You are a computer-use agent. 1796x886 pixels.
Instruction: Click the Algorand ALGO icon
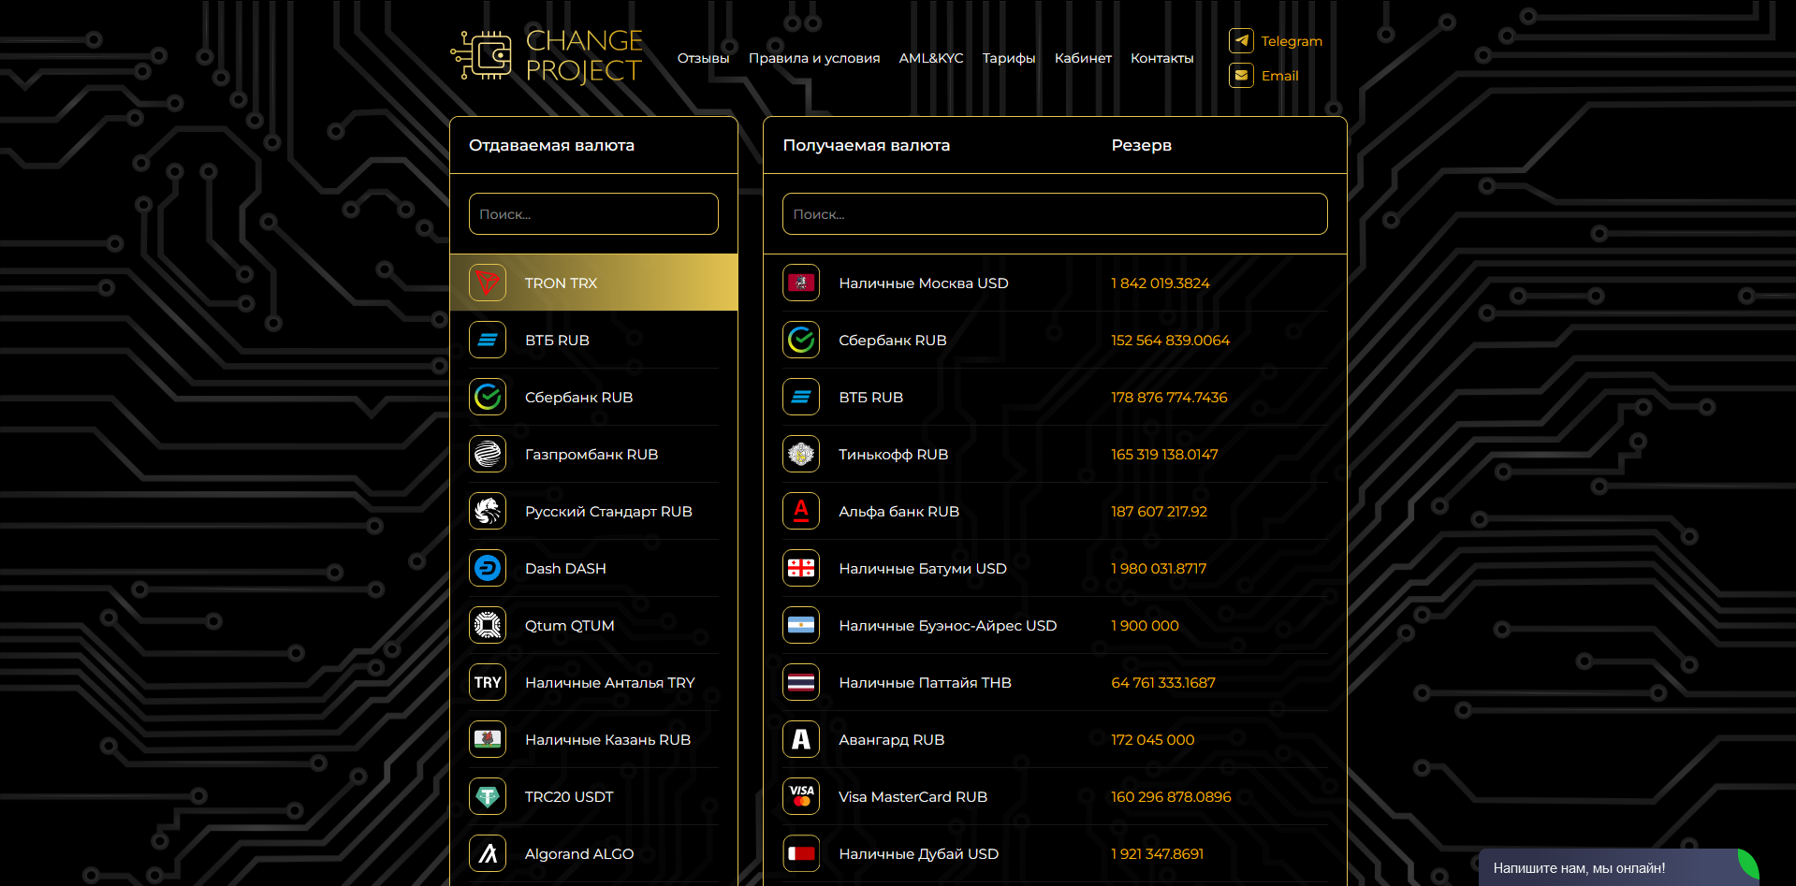pyautogui.click(x=488, y=853)
